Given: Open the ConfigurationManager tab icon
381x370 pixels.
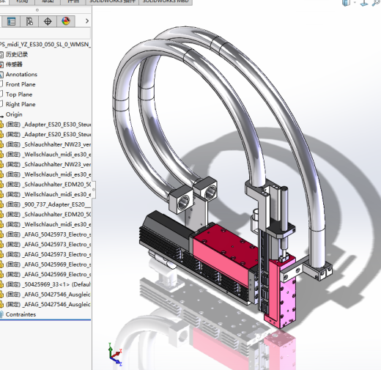Looking at the screenshot, I should [x=29, y=21].
